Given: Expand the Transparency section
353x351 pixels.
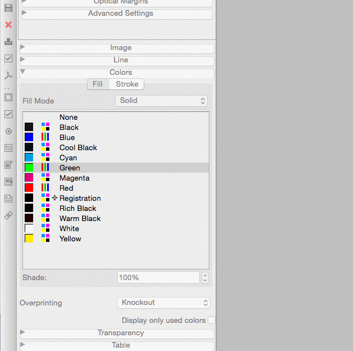Looking at the screenshot, I should (121, 333).
